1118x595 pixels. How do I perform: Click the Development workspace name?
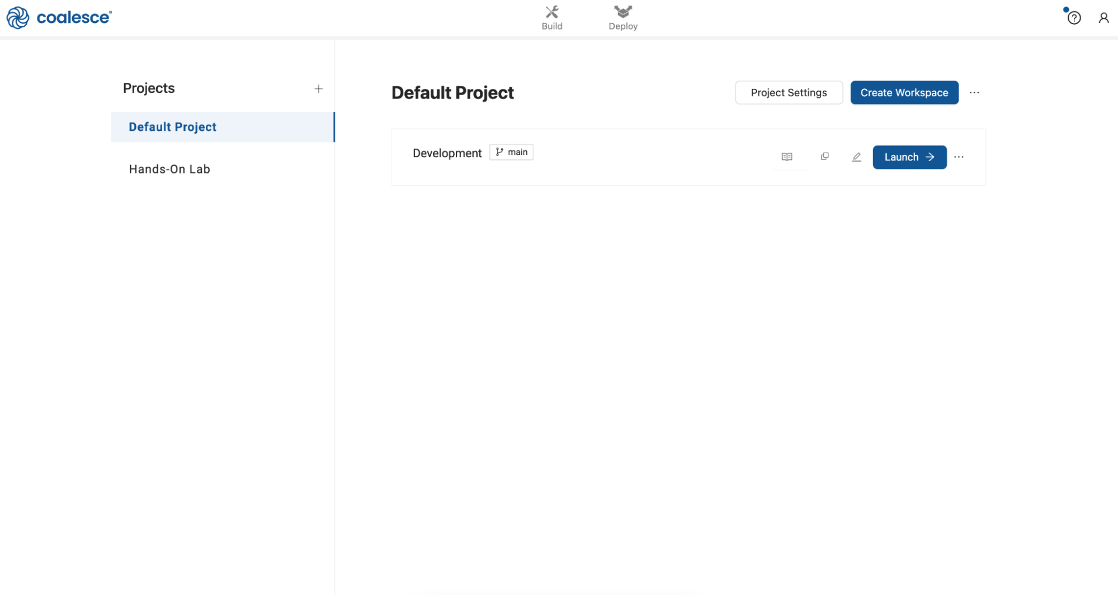click(x=447, y=153)
